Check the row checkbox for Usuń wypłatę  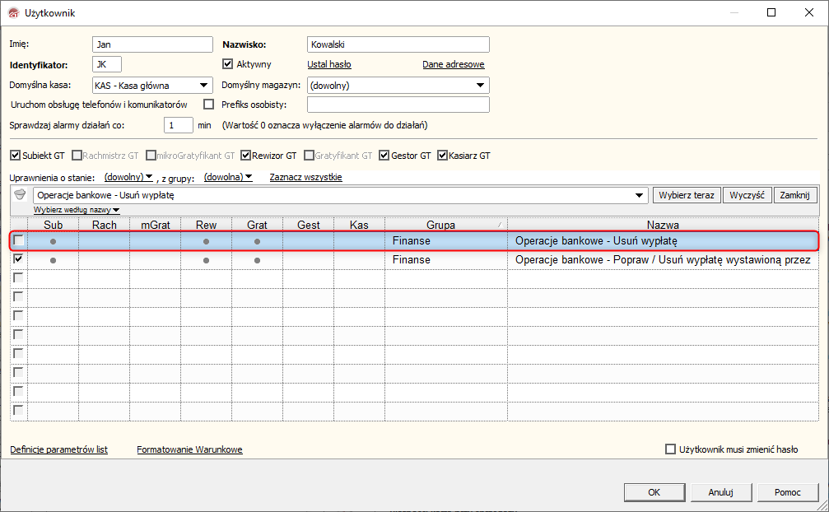[18, 240]
